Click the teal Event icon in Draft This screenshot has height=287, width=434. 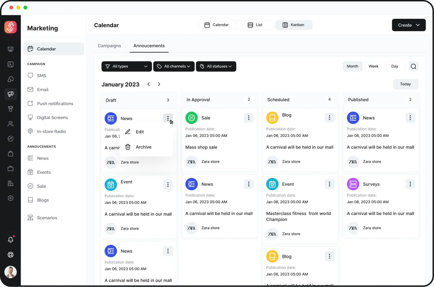(x=111, y=185)
